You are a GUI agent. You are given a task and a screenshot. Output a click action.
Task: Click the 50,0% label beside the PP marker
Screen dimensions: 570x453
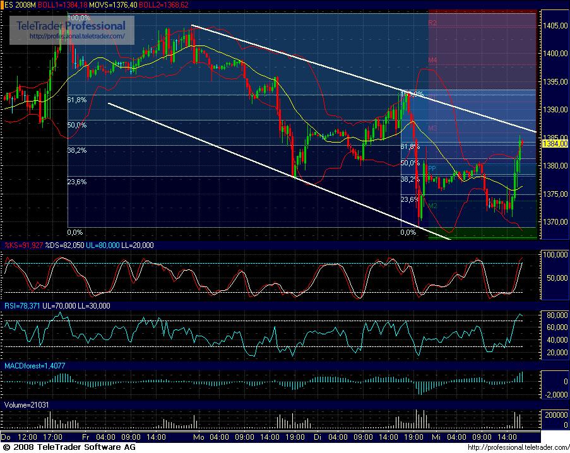(410, 163)
